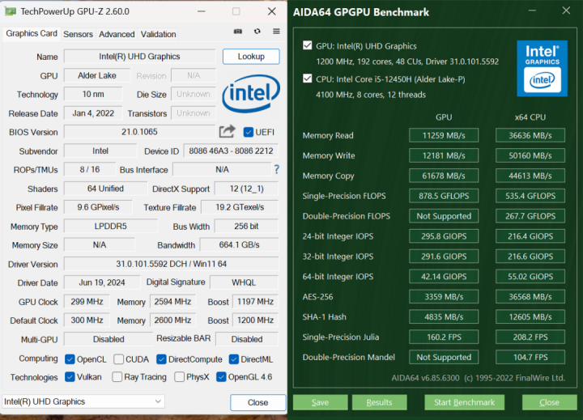This screenshot has width=583, height=420.
Task: Click the Memory Type field LPDDR5
Action: pyautogui.click(x=110, y=226)
